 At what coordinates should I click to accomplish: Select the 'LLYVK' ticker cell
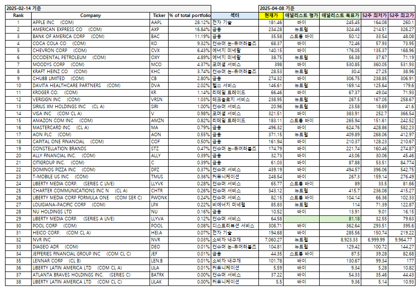(x=159, y=183)
